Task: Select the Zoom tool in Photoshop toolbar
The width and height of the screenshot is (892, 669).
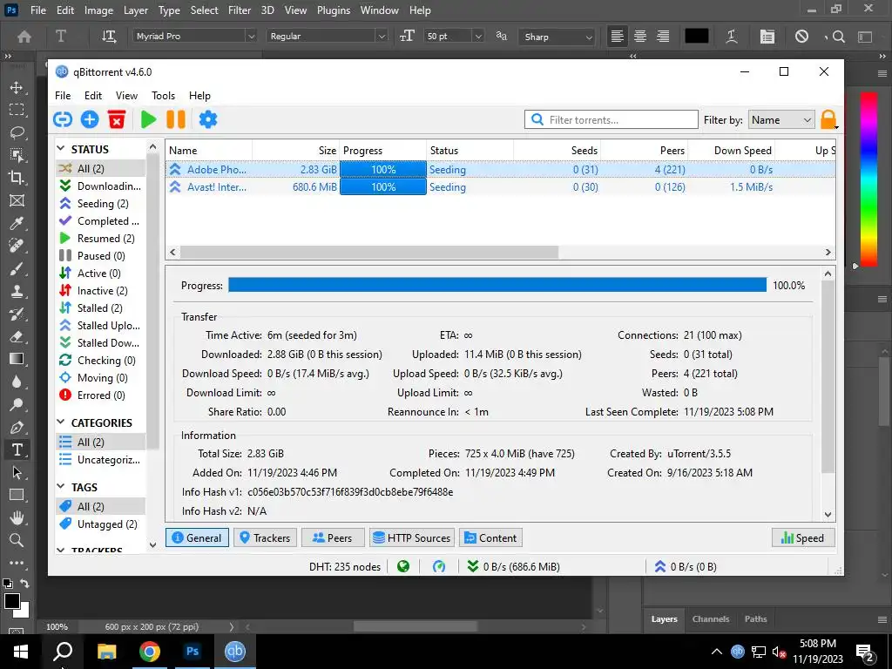Action: click(x=17, y=540)
